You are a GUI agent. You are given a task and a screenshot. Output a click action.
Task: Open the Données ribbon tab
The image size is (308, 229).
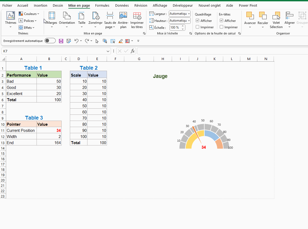coord(122,5)
